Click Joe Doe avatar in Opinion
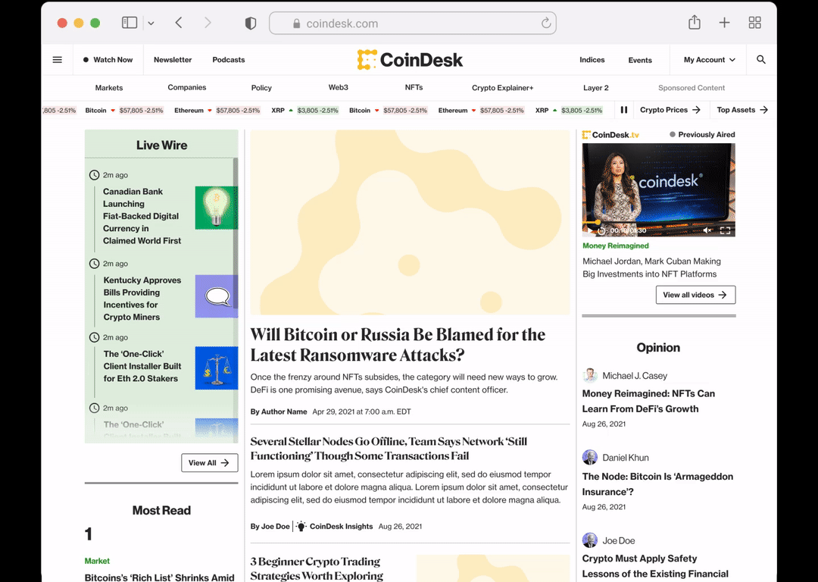The width and height of the screenshot is (818, 582). [x=590, y=540]
